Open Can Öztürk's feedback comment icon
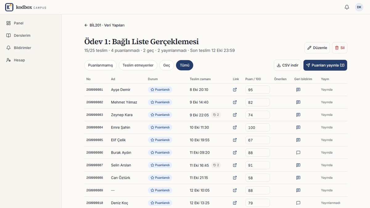 click(298, 178)
